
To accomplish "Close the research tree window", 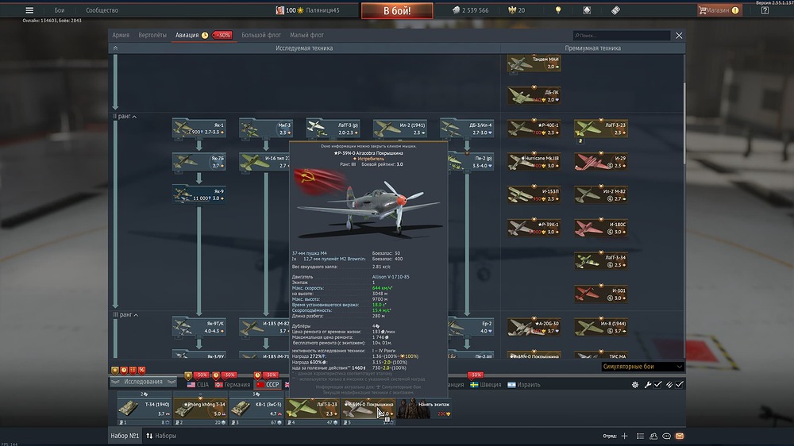I will (x=679, y=36).
